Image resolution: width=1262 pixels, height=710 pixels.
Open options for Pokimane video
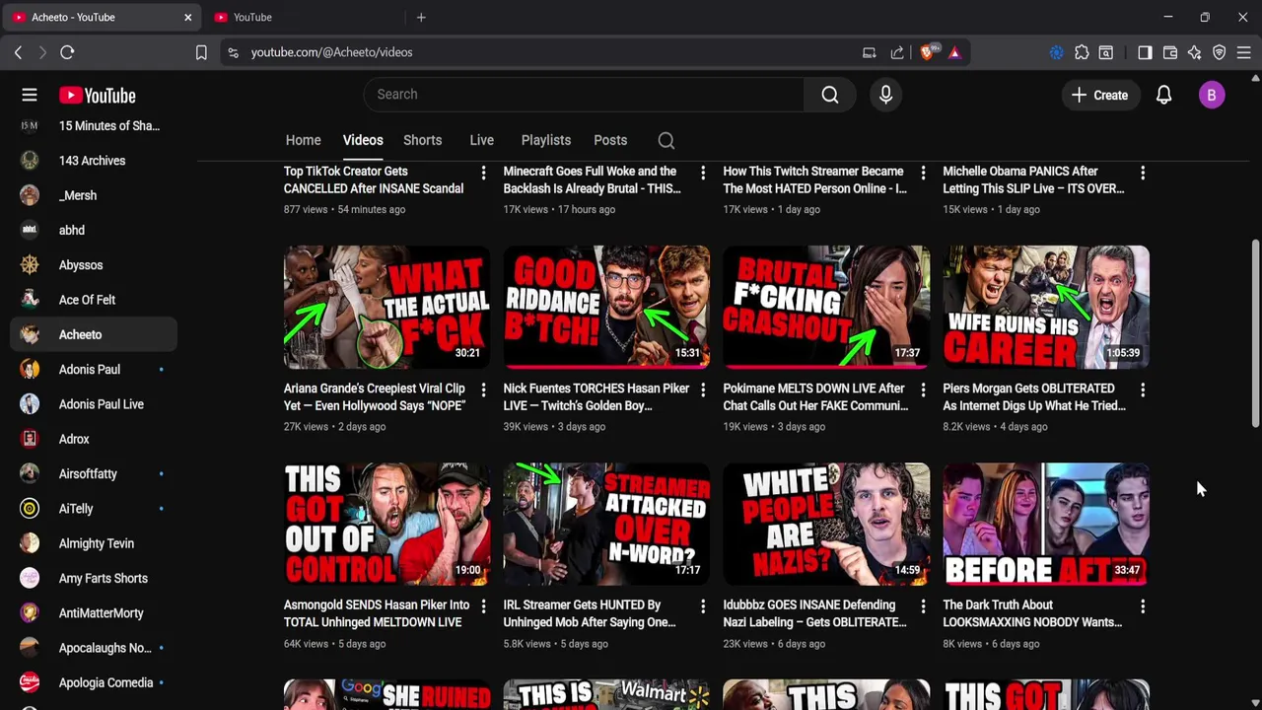coord(923,390)
